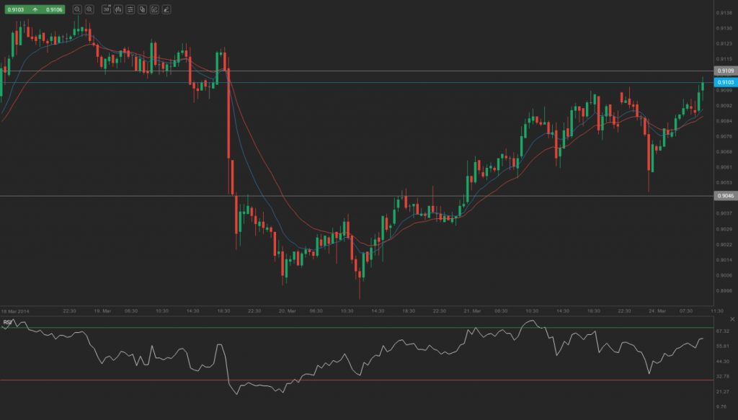Open indicator settings via the sliders icon

click(x=130, y=9)
